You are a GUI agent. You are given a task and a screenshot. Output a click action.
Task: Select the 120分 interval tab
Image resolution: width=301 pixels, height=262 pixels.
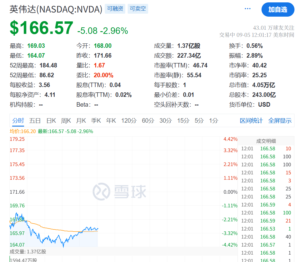pyautogui.click(x=129, y=121)
